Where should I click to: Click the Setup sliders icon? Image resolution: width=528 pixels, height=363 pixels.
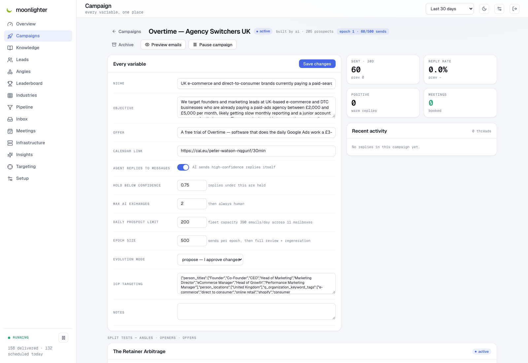[10, 179]
